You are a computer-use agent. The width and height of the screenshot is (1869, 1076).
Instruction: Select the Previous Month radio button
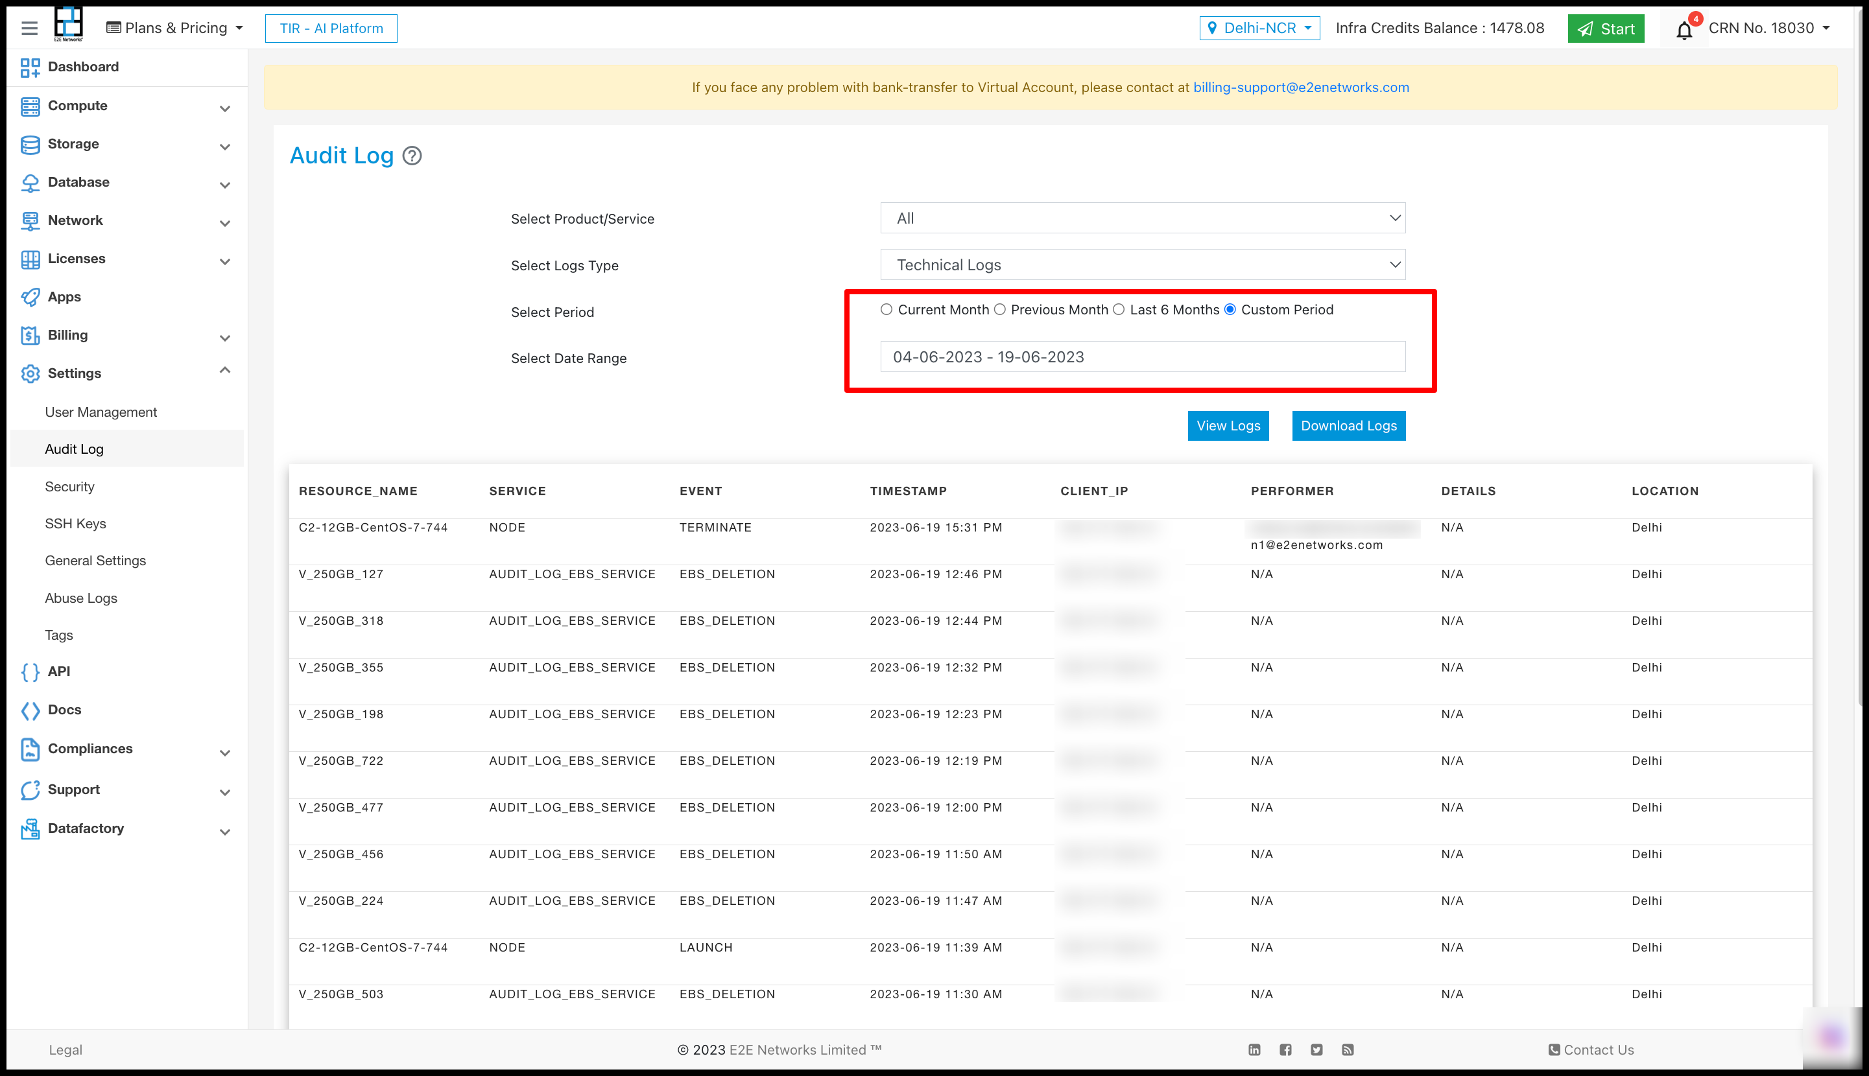(999, 310)
